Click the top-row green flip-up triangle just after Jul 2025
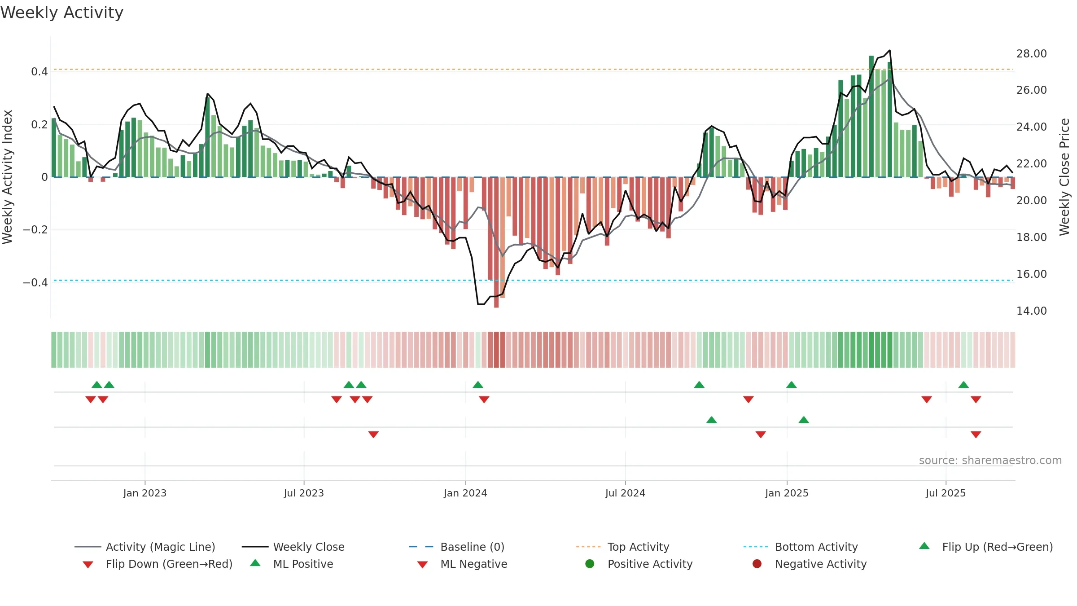The width and height of the screenshot is (1077, 606). 963,385
